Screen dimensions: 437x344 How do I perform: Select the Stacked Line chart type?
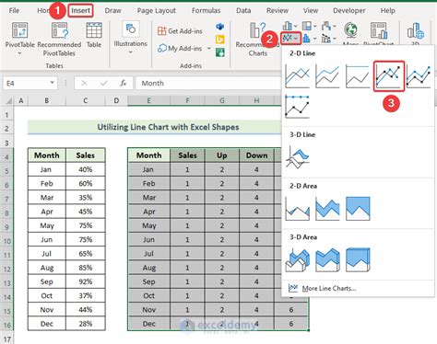[x=327, y=76]
